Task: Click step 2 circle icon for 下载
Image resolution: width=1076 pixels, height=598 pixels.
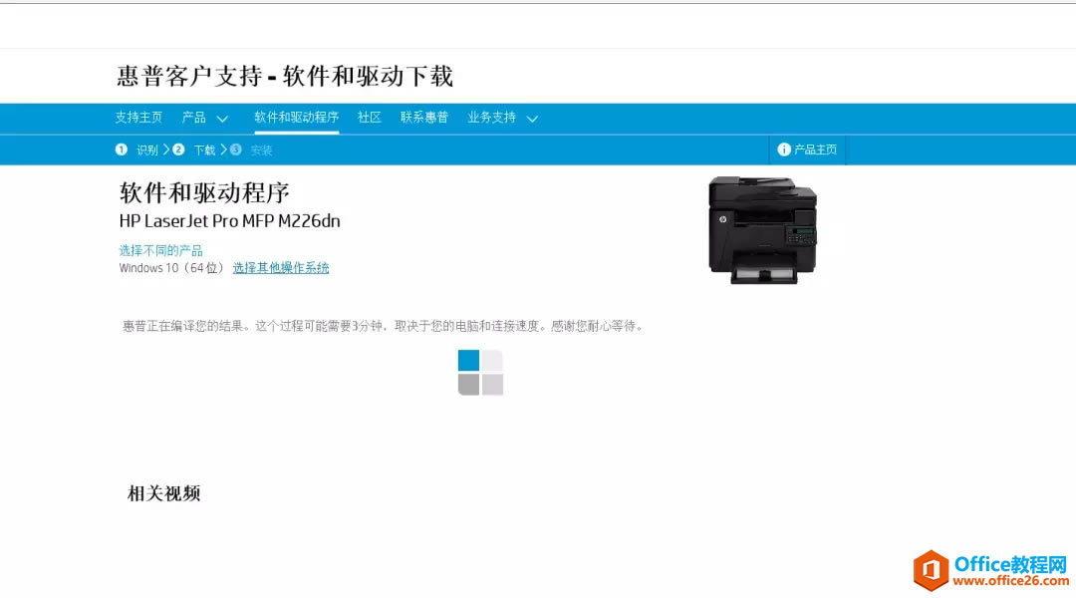Action: (x=178, y=149)
